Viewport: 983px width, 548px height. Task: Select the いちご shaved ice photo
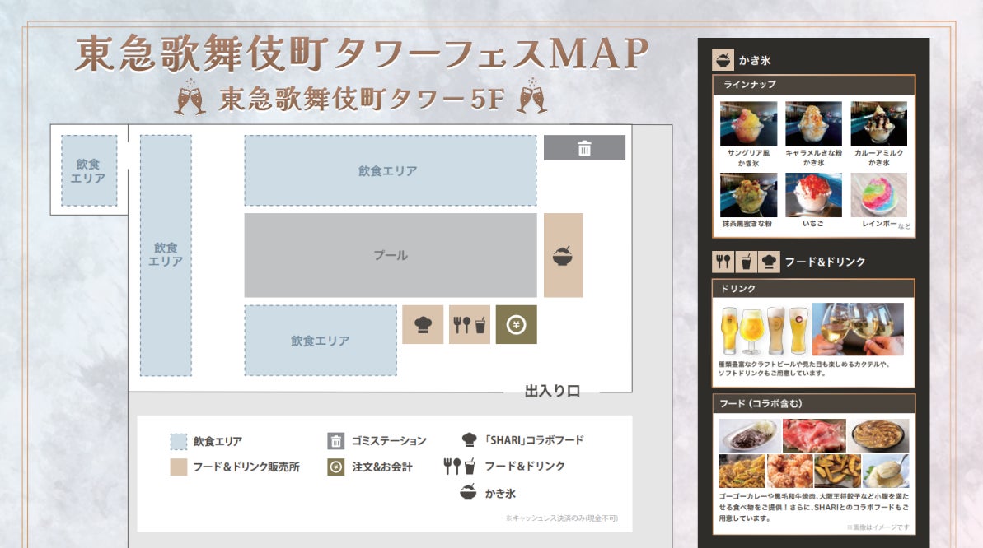pyautogui.click(x=814, y=195)
